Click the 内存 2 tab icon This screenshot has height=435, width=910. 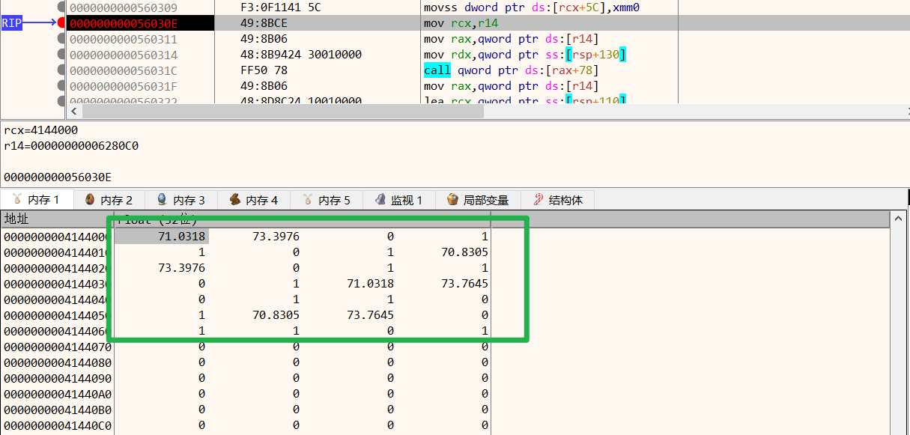[x=90, y=200]
